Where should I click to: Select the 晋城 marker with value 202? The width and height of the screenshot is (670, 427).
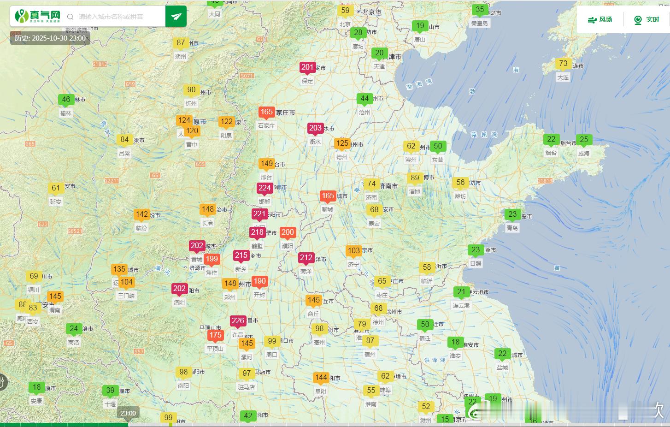(x=197, y=246)
